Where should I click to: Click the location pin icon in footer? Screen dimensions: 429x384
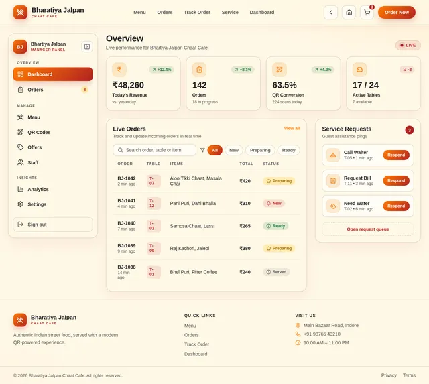(x=298, y=325)
